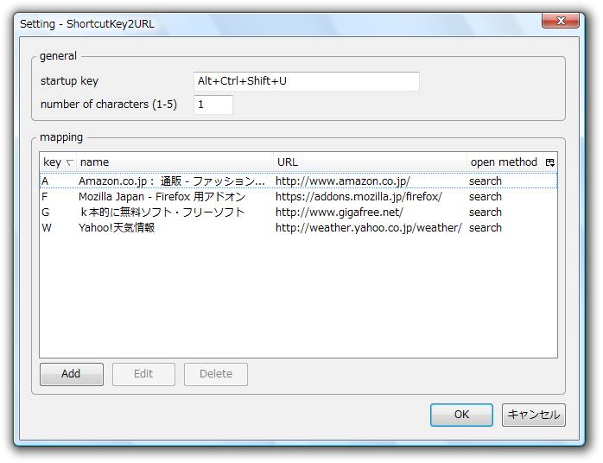Click key G cell in mapping list
Image resolution: width=603 pixels, height=463 pixels.
point(46,212)
